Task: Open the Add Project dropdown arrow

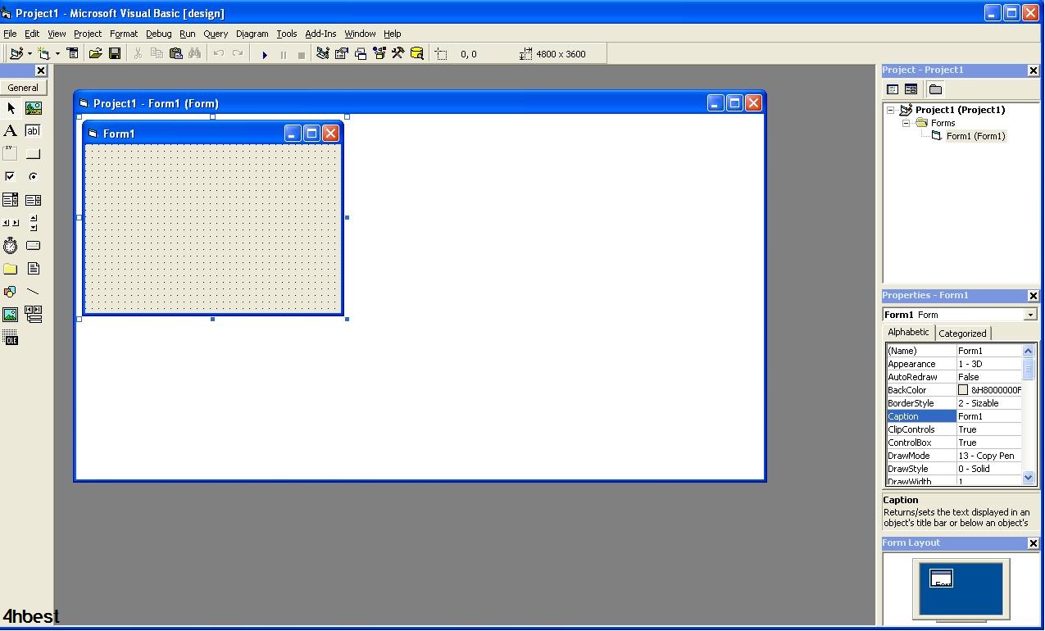Action: [x=29, y=54]
